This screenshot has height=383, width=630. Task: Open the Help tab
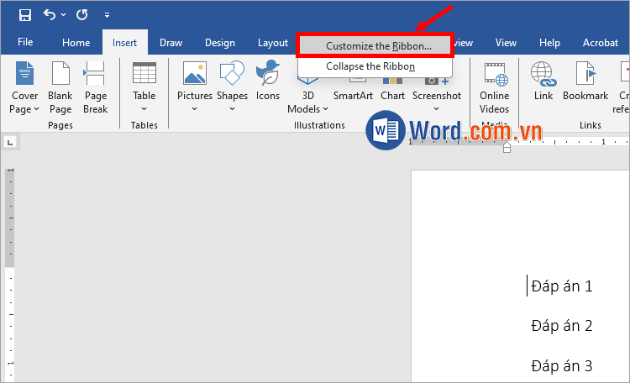pos(549,43)
